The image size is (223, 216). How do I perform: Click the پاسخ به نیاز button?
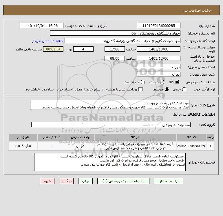tap(168, 181)
